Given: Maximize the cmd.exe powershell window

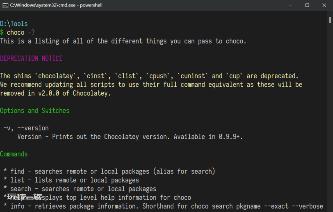Looking at the screenshot, I should pyautogui.click(x=307, y=5).
